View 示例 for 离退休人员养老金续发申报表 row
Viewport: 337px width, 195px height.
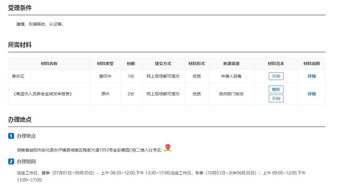tap(276, 99)
